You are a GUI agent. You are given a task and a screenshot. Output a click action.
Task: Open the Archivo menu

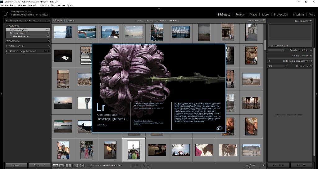click(x=4, y=6)
